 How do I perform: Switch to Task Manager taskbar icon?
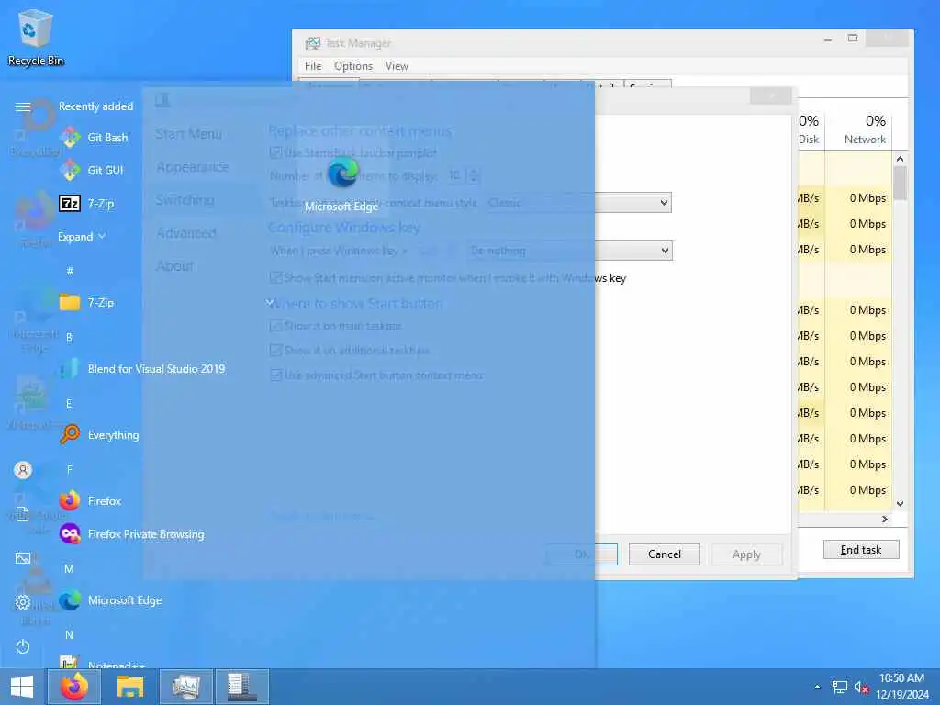(185, 687)
